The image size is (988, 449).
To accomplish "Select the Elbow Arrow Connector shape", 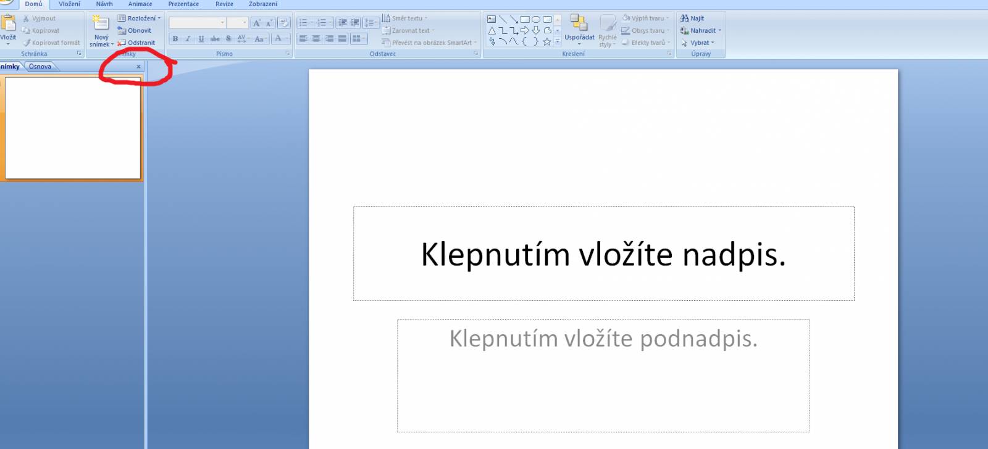I will pos(514,30).
